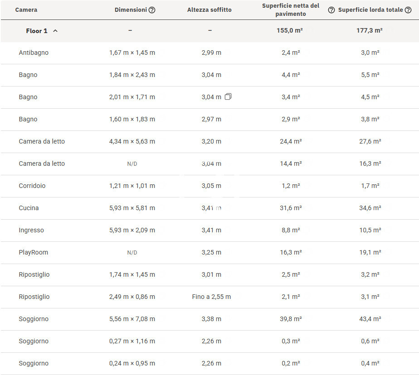Select the Antibagno room row
The height and width of the screenshot is (375, 419).
point(34,53)
